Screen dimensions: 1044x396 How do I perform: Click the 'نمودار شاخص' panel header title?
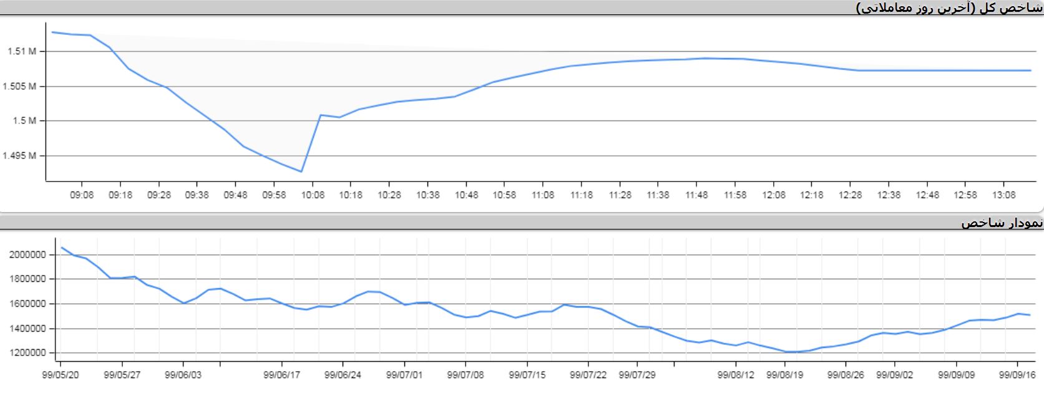(1002, 223)
